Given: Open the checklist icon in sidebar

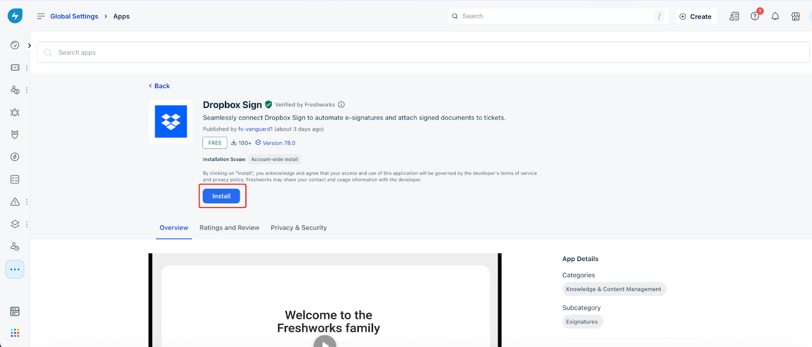Looking at the screenshot, I should (x=15, y=179).
